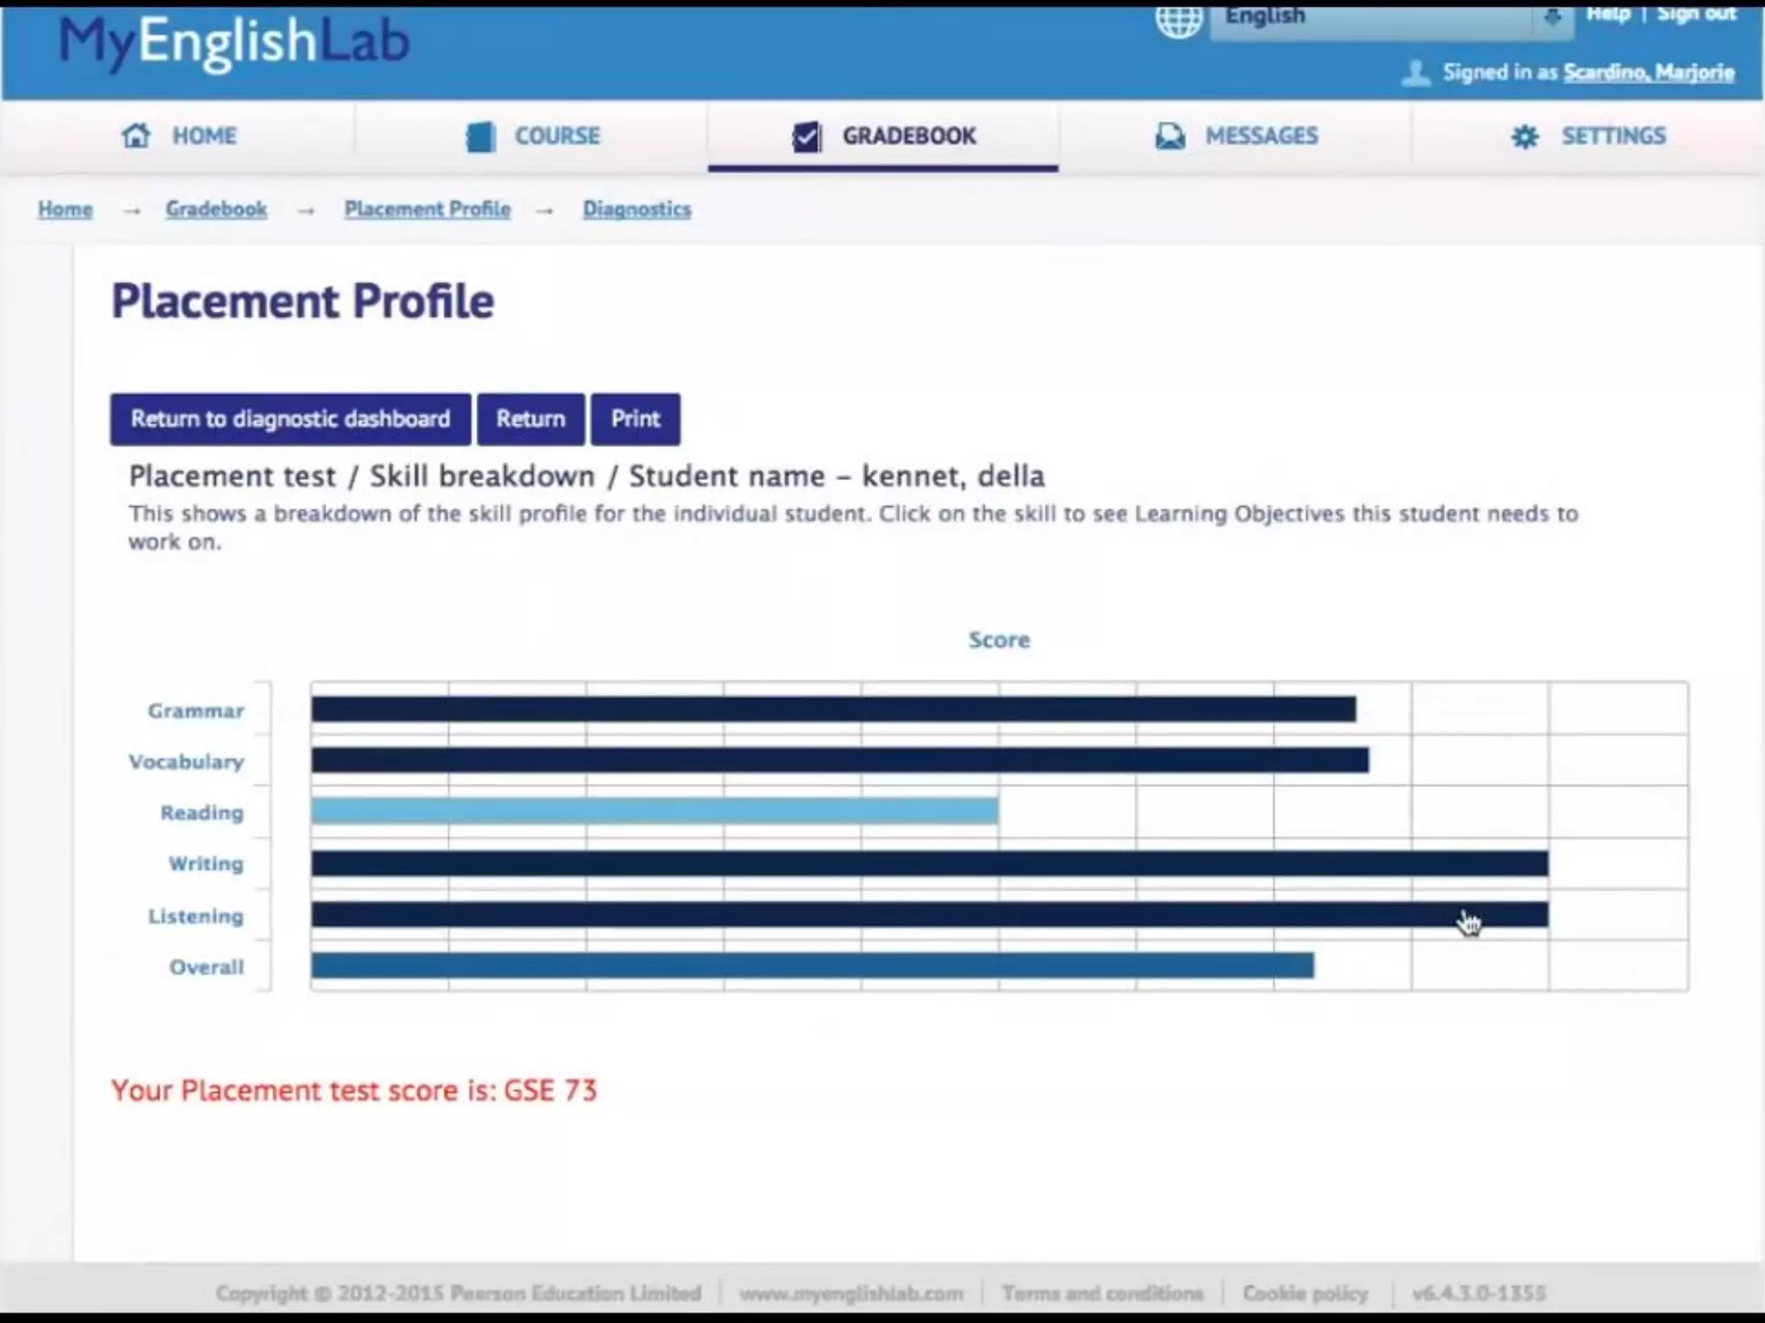Select the Grammar skill label

196,711
